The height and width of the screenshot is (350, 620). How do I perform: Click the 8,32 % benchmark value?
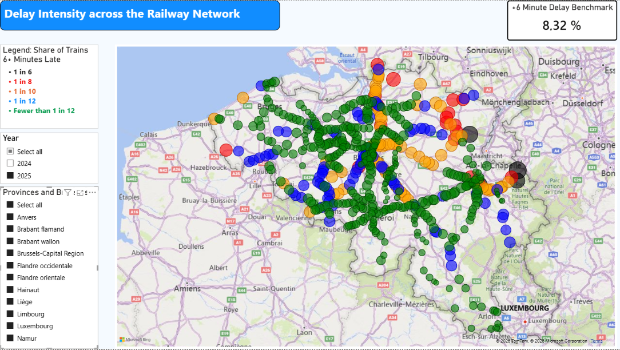pos(562,26)
